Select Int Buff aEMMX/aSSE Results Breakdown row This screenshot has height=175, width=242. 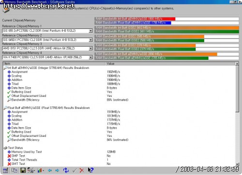point(120,68)
